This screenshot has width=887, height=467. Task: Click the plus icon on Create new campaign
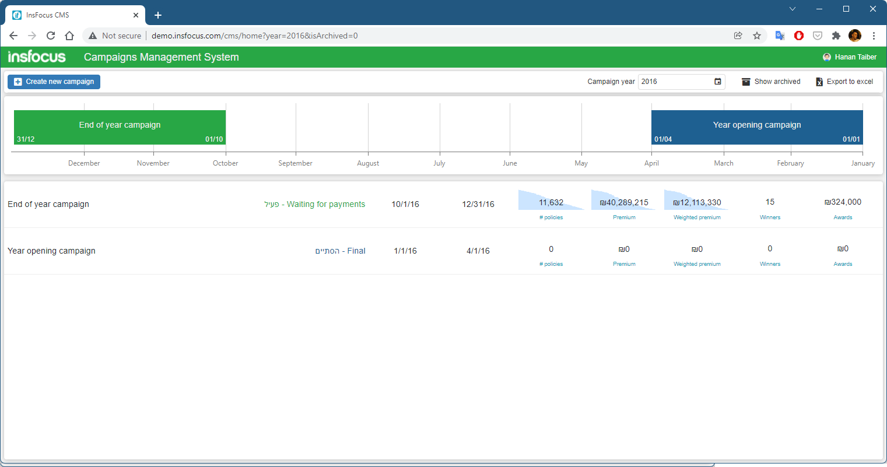pyautogui.click(x=17, y=82)
